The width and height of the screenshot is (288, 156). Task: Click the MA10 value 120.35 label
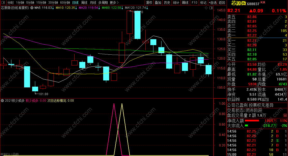pyautogui.click(x=66, y=8)
